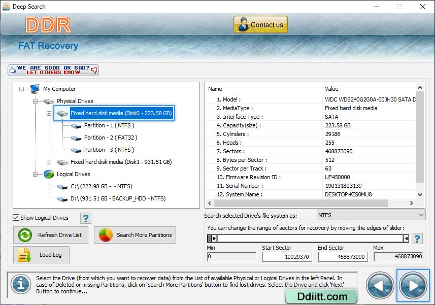
Task: Select the My Computer label
Action: pyautogui.click(x=59, y=89)
